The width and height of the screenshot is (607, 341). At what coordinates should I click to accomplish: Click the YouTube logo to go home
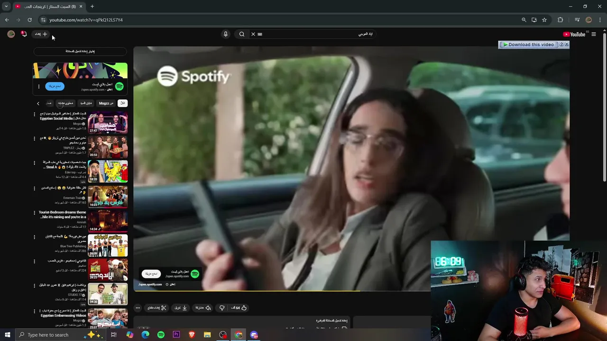574,34
